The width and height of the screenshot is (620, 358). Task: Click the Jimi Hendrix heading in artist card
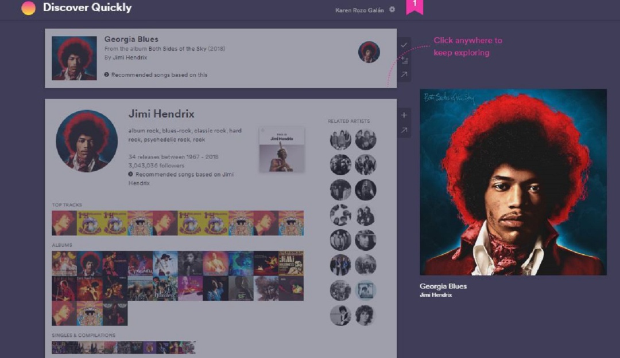[x=161, y=113]
